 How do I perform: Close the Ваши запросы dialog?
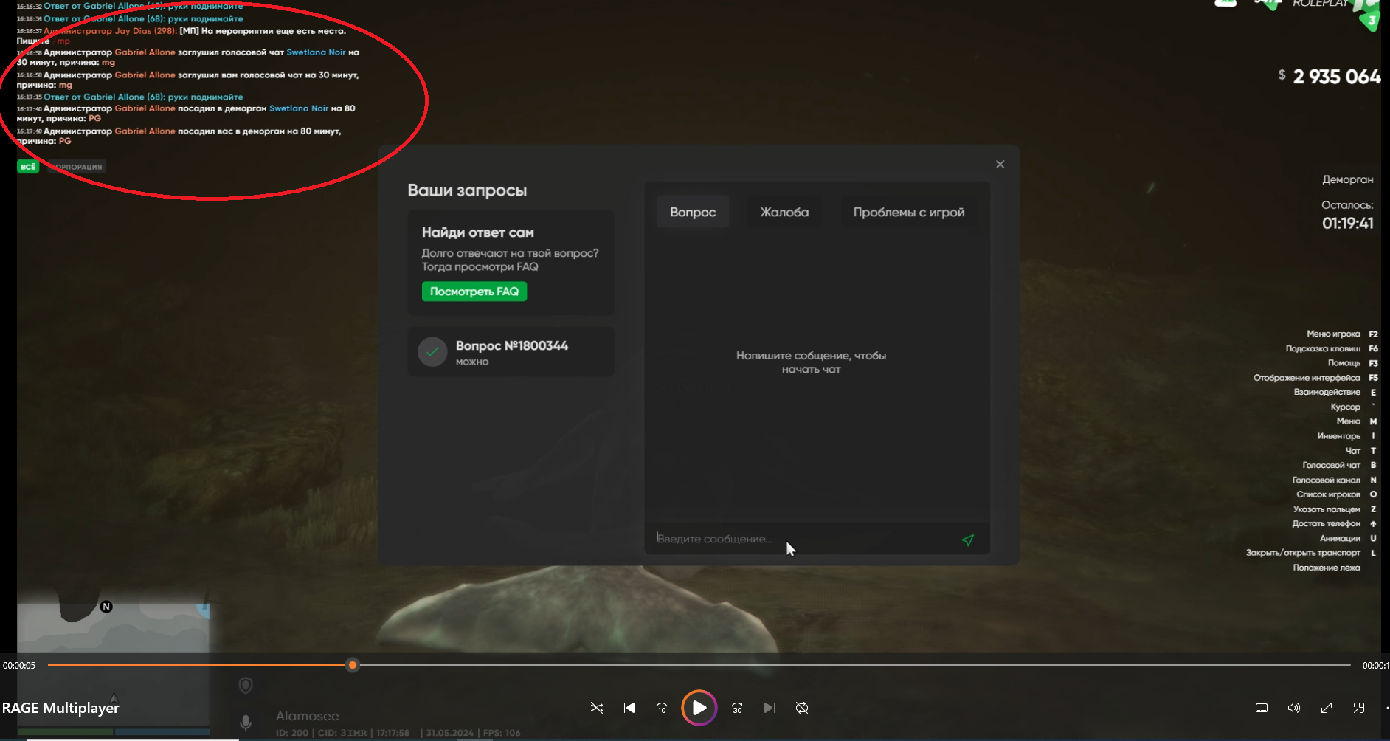[1000, 164]
